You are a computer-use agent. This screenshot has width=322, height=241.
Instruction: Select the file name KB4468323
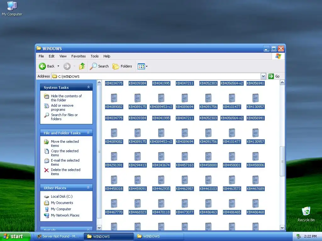click(x=138, y=212)
